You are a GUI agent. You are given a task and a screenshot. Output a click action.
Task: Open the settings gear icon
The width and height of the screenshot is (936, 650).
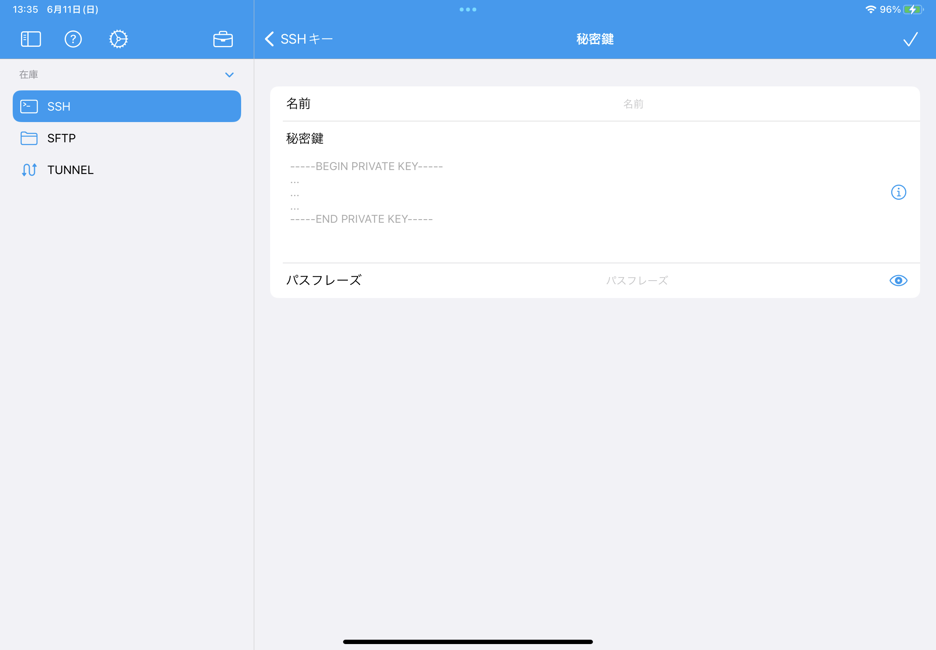[118, 39]
